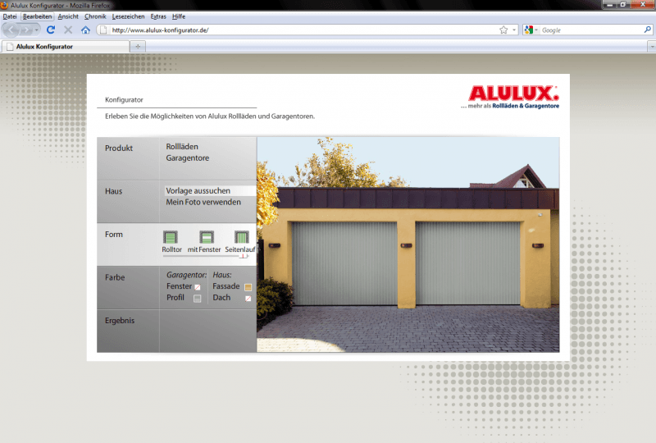The width and height of the screenshot is (656, 443).
Task: Open a new tab with the plus button
Action: pyautogui.click(x=138, y=47)
